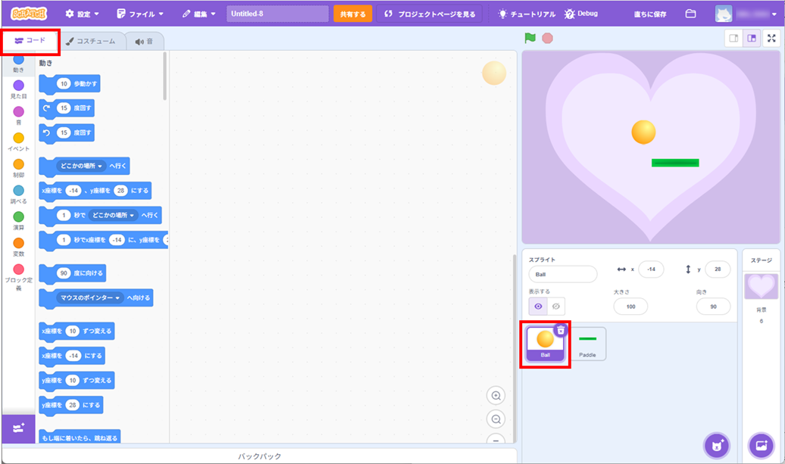Click the green flag to run project
This screenshot has height=464, width=785.
530,38
